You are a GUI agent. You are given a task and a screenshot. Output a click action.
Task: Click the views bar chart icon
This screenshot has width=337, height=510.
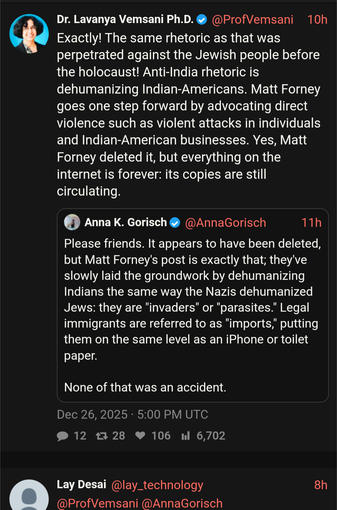pyautogui.click(x=186, y=436)
